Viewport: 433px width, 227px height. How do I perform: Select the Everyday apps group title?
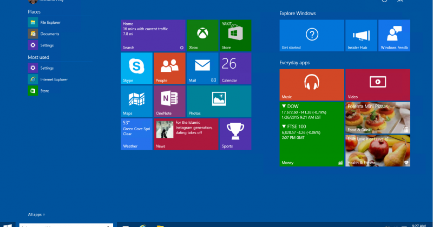click(294, 63)
